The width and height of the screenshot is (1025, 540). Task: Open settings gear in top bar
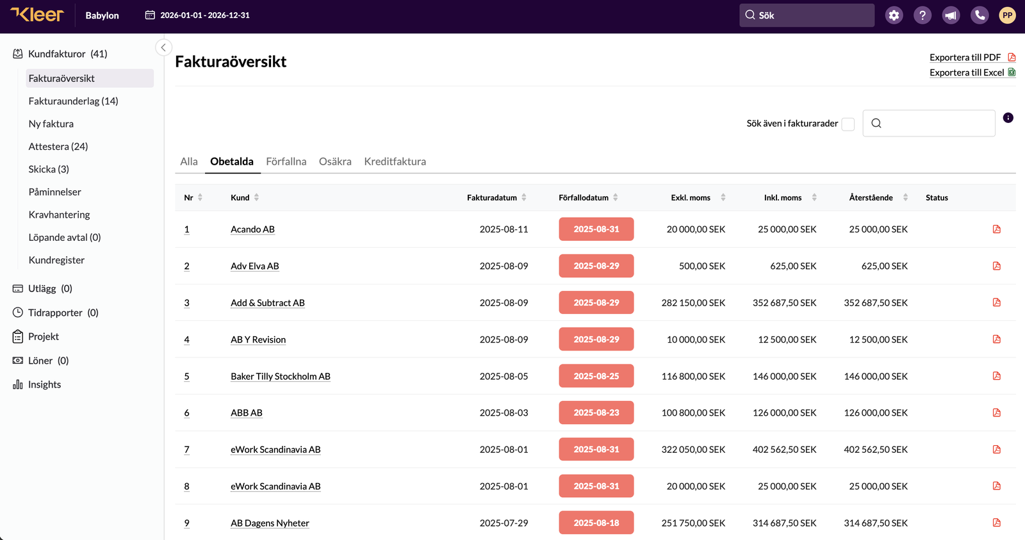click(x=894, y=15)
